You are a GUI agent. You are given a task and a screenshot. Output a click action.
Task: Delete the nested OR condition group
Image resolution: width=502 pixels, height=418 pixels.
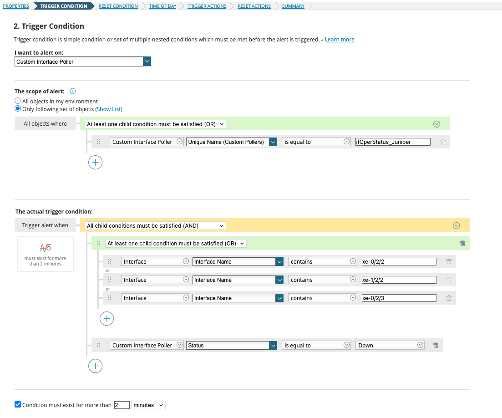point(462,244)
